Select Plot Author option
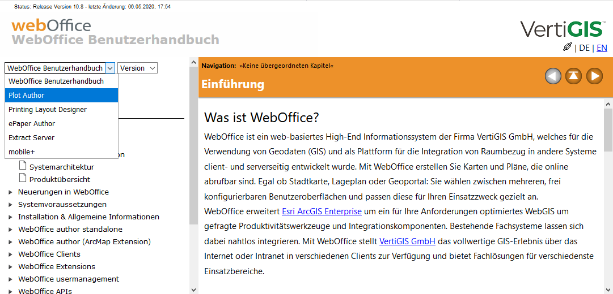 coord(61,95)
